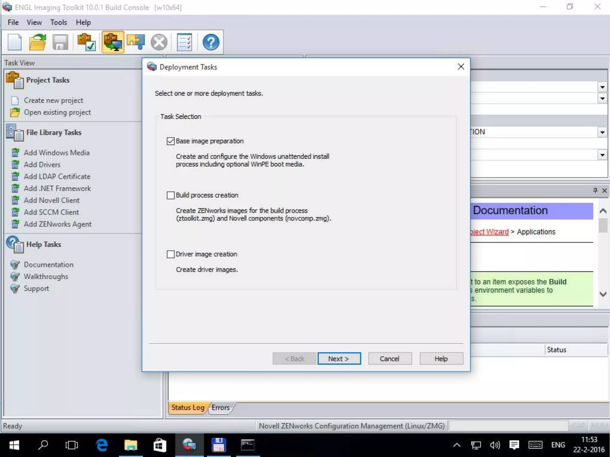Click the Save floppy disk toolbar icon
The height and width of the screenshot is (457, 610).
pos(60,42)
